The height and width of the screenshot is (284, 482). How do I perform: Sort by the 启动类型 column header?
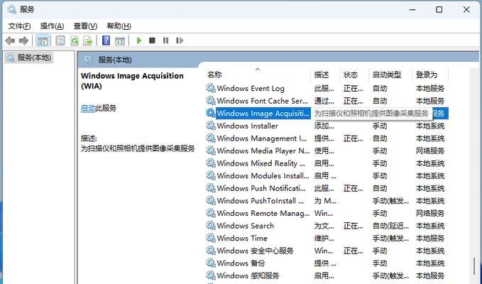tap(387, 75)
